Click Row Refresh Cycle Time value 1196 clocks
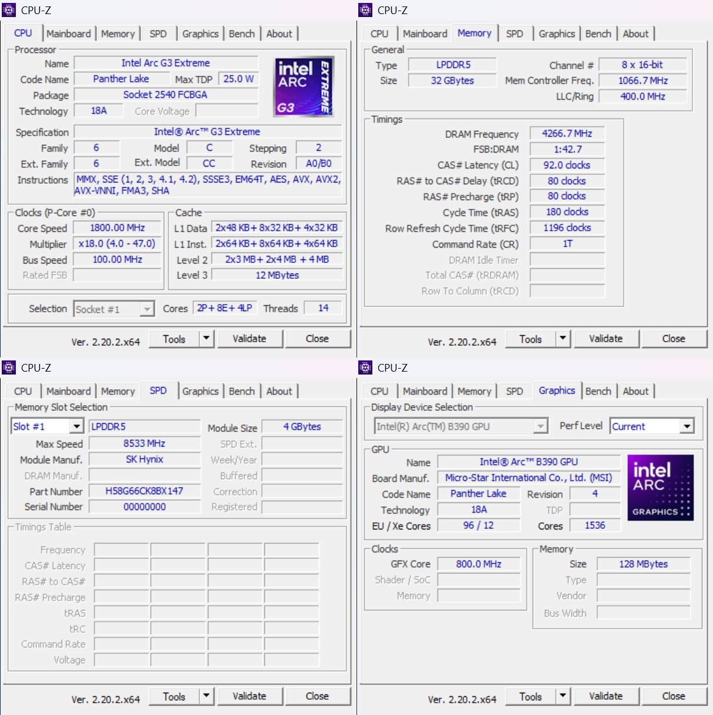Viewport: 713px width, 715px height. point(567,228)
